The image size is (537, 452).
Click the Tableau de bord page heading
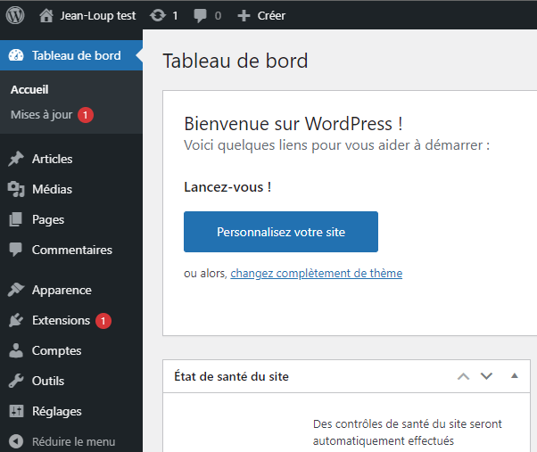tap(235, 61)
